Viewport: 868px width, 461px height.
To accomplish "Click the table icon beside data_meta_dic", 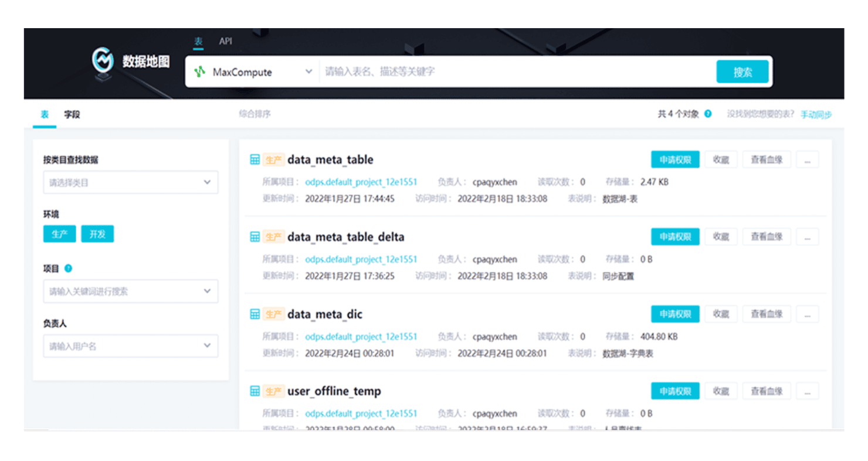I will pos(255,314).
